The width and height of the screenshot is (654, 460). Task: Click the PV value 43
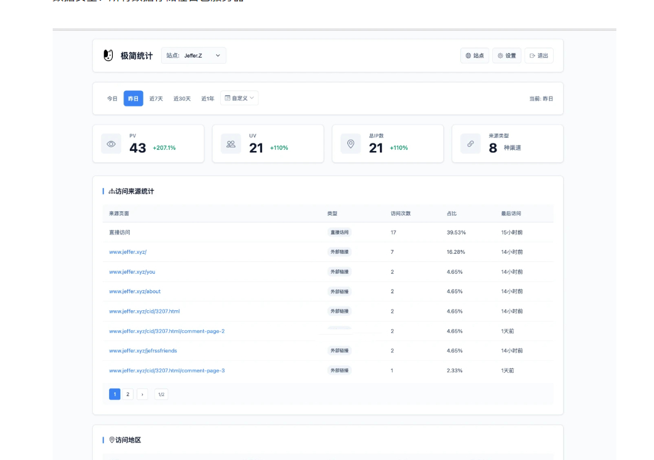click(x=138, y=148)
